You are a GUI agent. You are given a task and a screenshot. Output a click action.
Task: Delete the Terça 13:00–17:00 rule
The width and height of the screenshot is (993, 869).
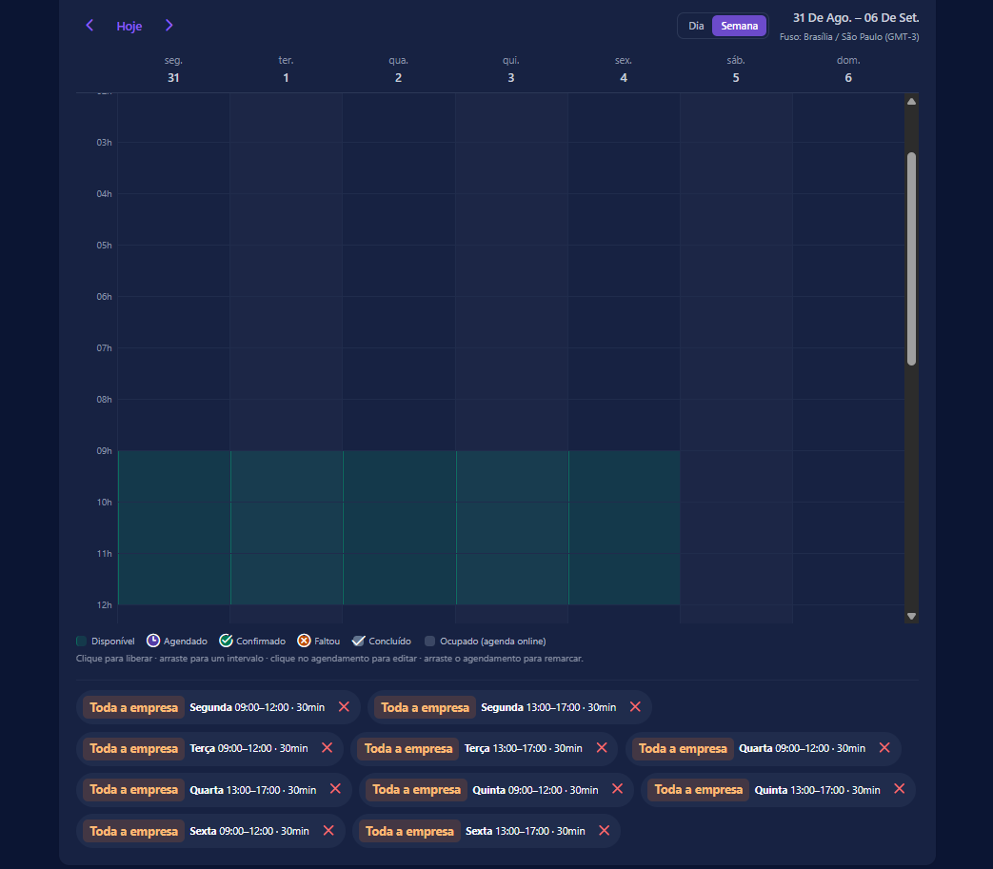pyautogui.click(x=602, y=748)
